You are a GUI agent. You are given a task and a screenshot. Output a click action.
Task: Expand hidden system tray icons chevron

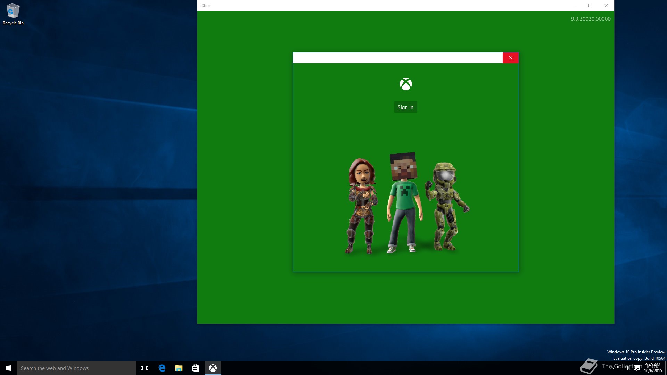611,368
